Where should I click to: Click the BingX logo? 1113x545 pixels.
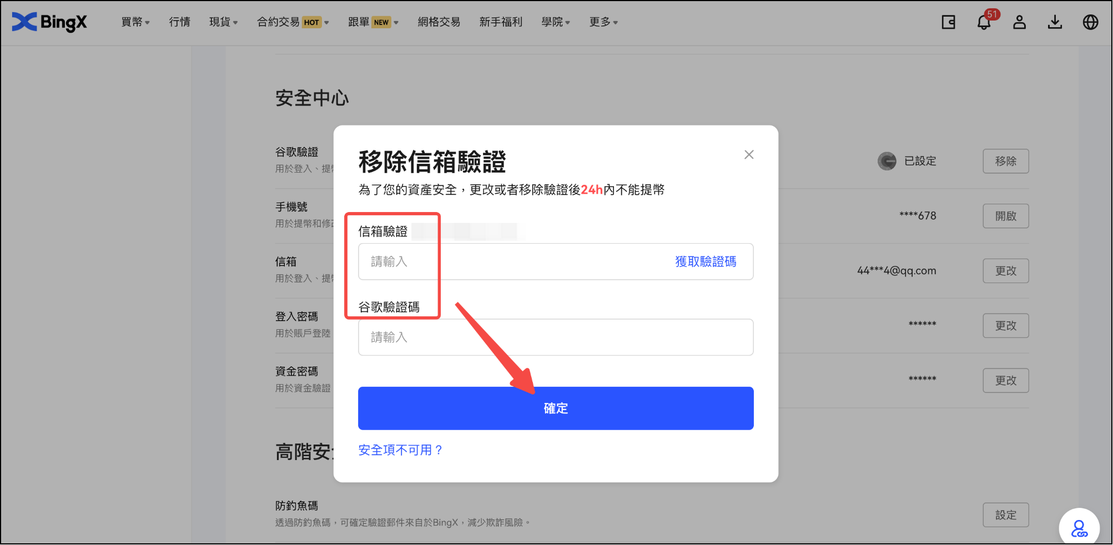(49, 22)
